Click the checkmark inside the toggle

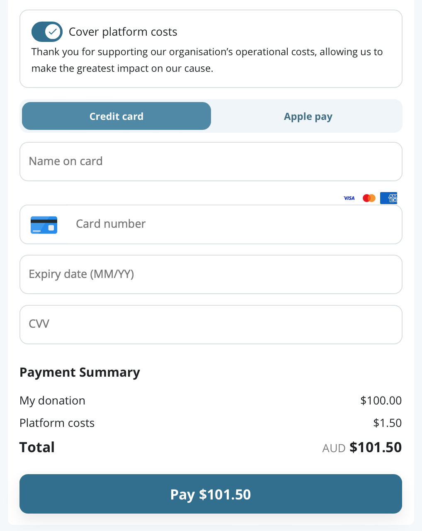53,32
